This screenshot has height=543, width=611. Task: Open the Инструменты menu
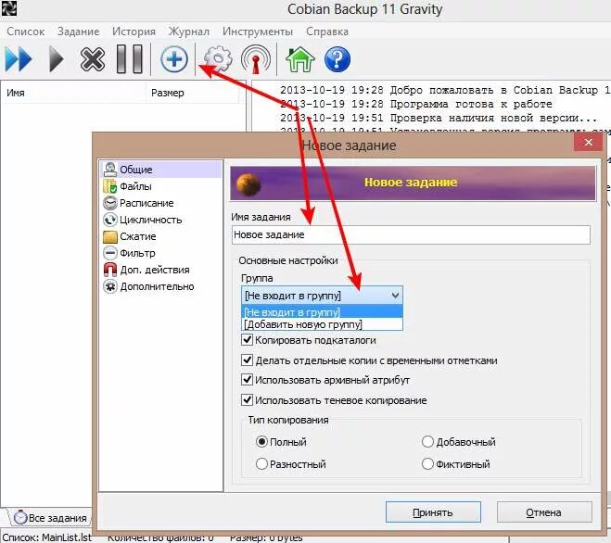(258, 32)
